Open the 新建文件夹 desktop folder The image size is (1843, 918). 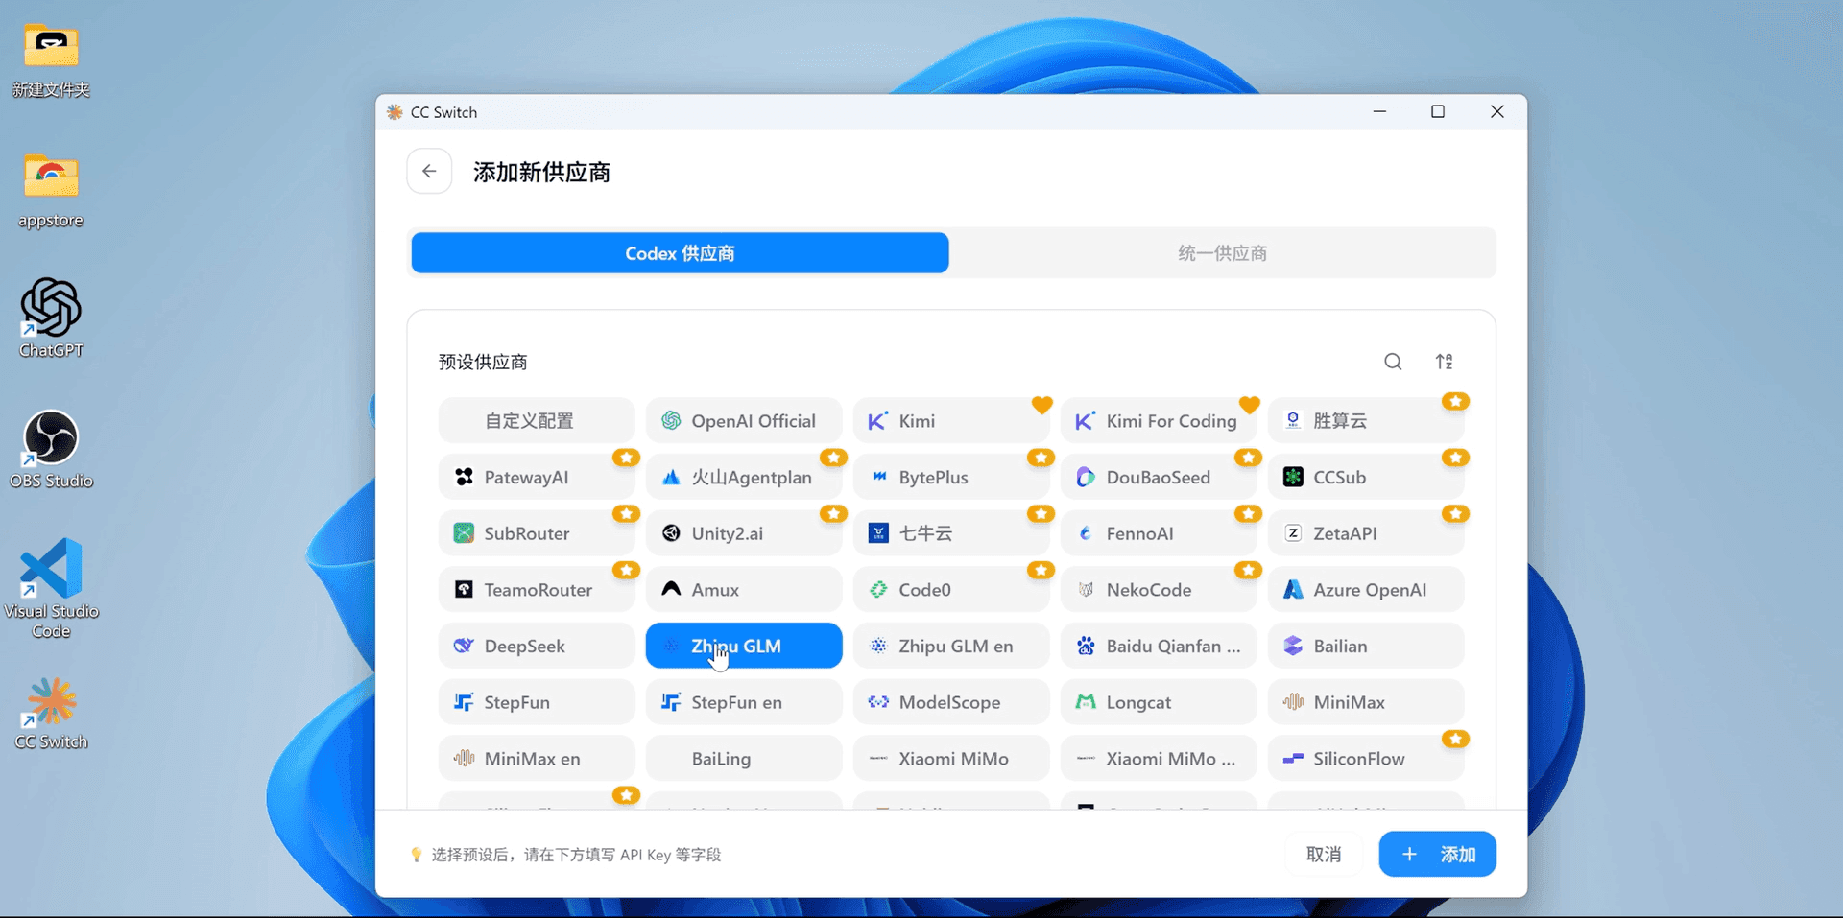[51, 60]
